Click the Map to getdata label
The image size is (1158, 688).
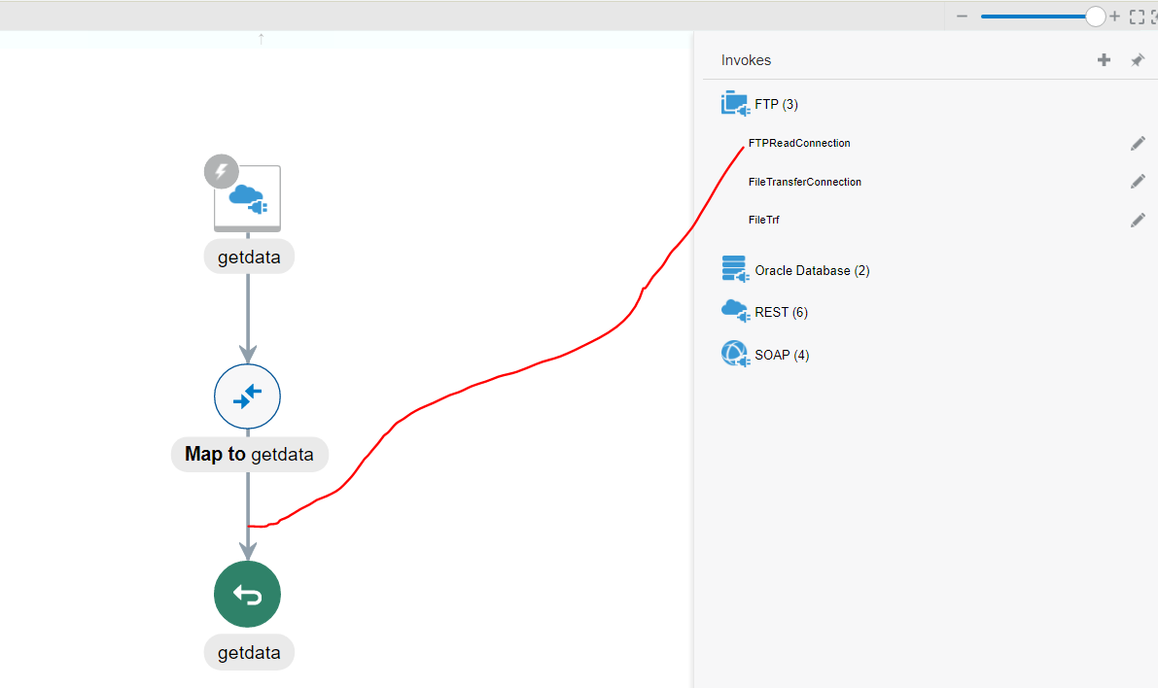[x=249, y=454]
